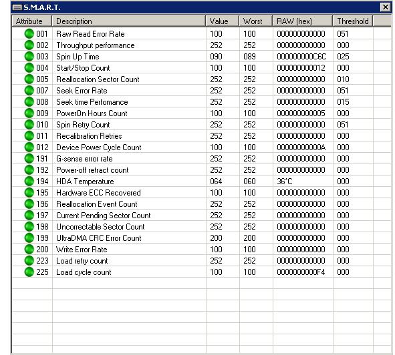395x355 pixels.
Task: Click the Worst value 089 for Spin Up Time
Action: click(250, 57)
